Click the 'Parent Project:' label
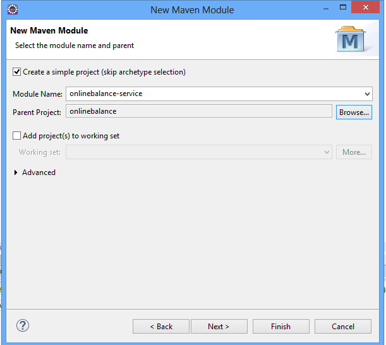 (37, 112)
